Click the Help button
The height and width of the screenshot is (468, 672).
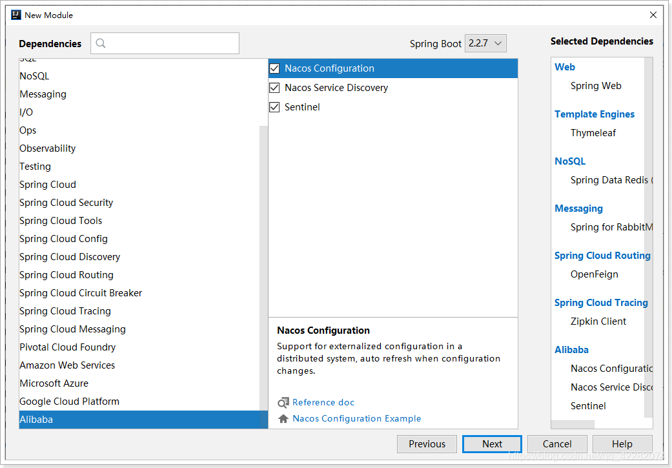pos(622,444)
